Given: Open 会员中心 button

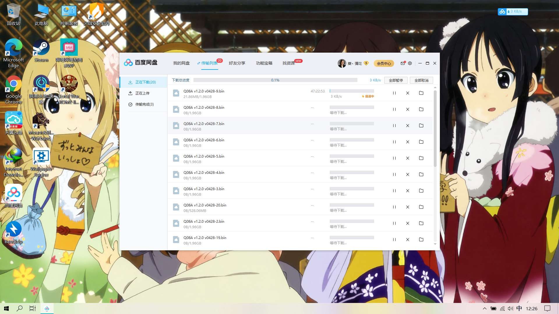Looking at the screenshot, I should tap(384, 63).
